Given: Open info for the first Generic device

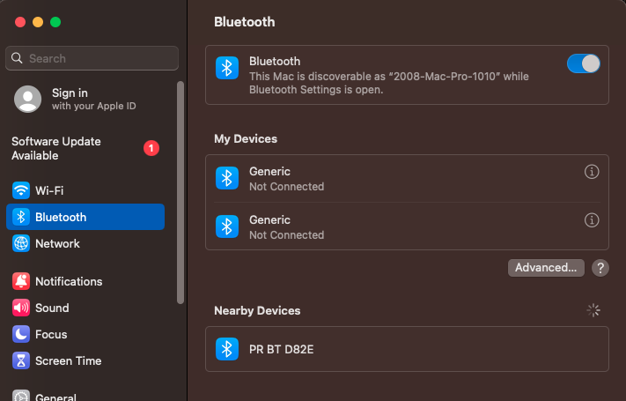Looking at the screenshot, I should 592,172.
